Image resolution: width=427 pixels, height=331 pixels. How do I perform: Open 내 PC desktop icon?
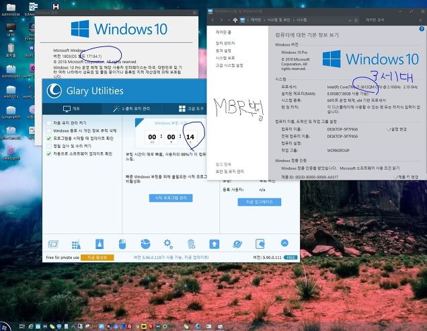tap(11, 30)
